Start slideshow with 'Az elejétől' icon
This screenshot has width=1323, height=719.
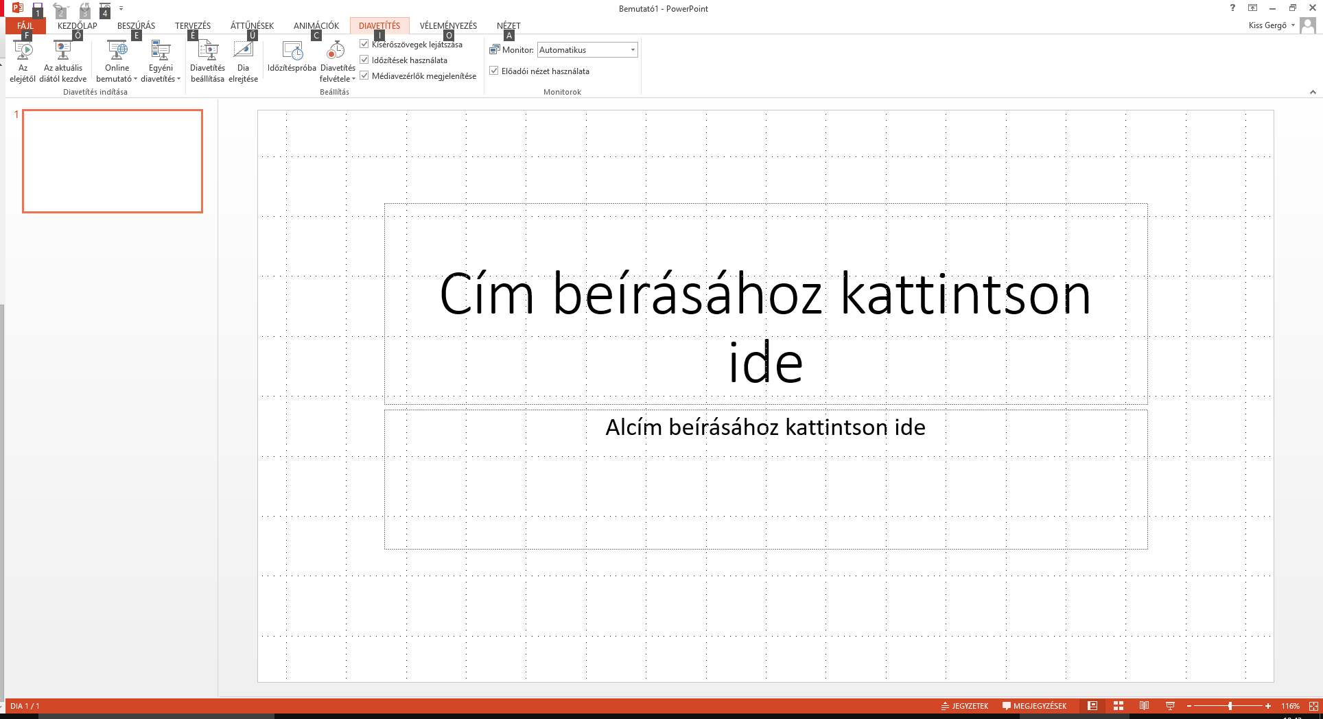click(x=23, y=51)
